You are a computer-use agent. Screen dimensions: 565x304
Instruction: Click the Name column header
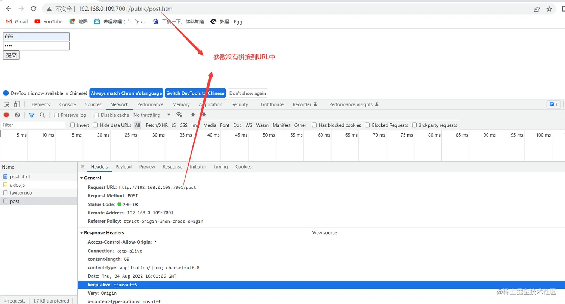coord(39,167)
